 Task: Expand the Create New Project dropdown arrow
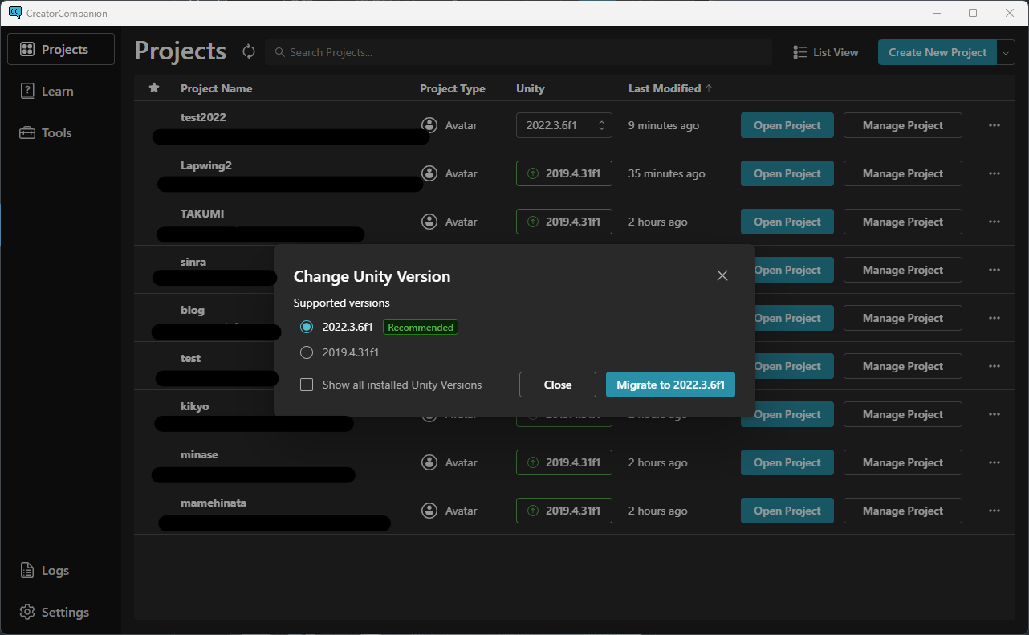(1006, 52)
